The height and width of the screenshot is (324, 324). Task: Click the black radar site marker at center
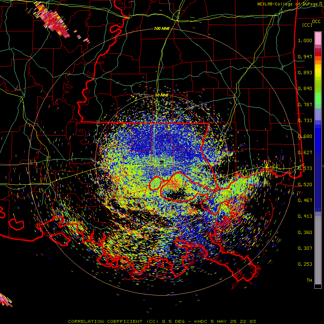[x=162, y=161]
